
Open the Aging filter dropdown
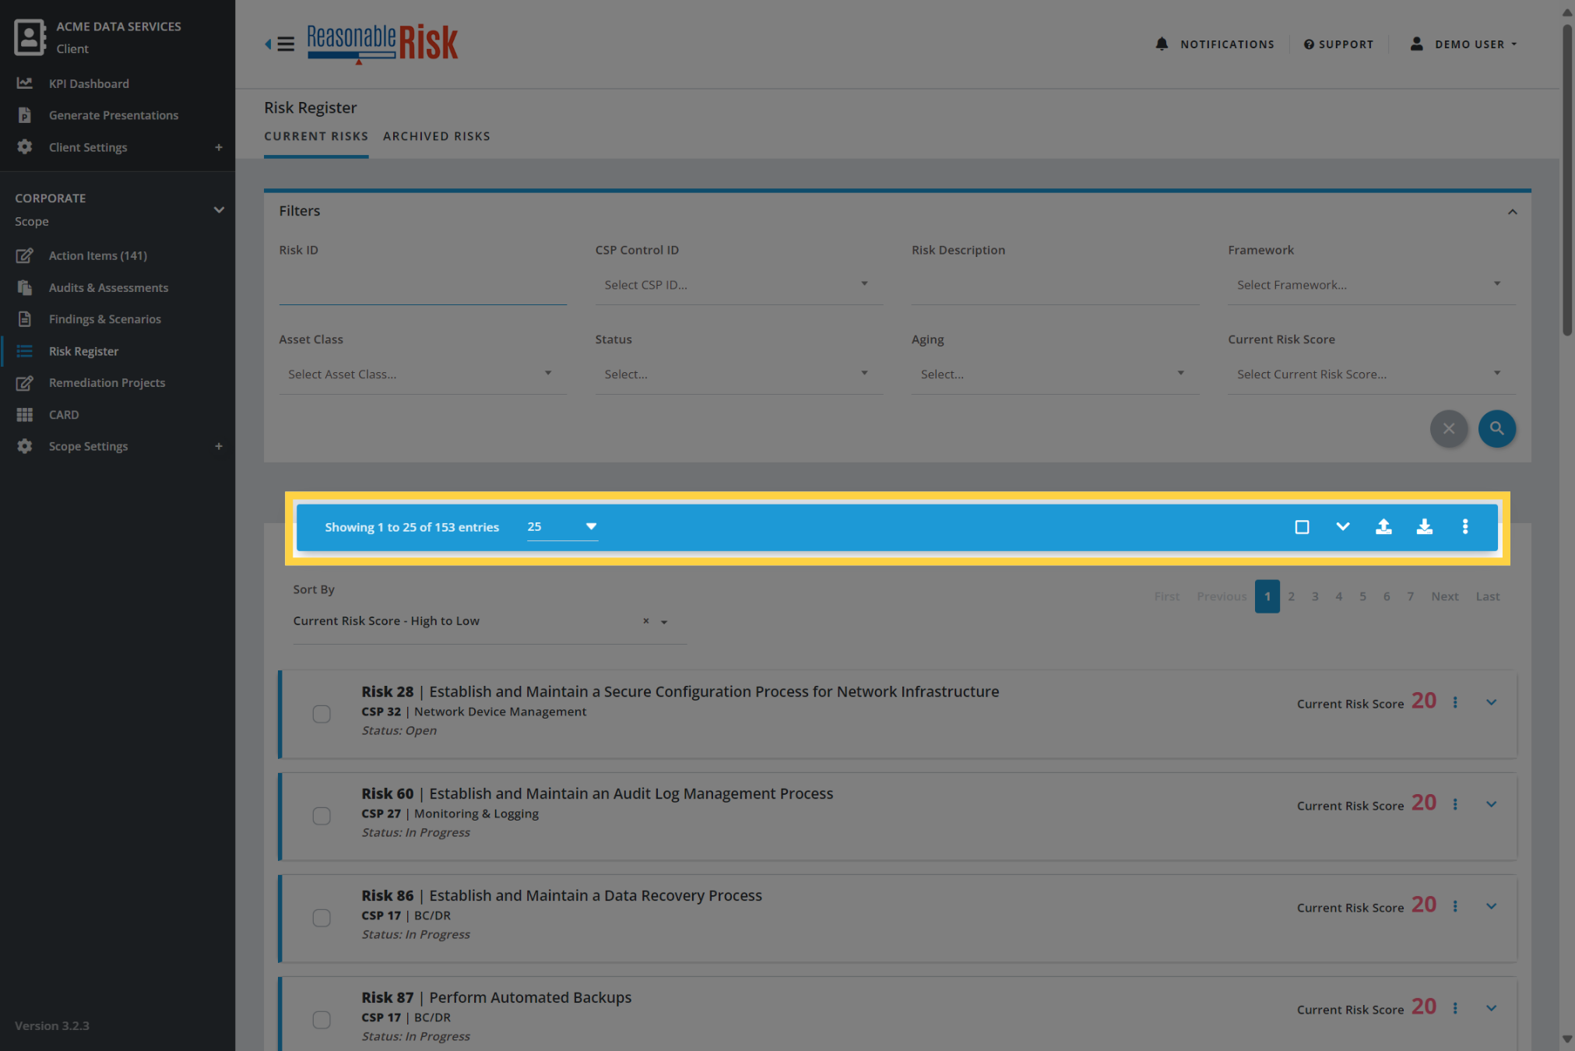point(1055,374)
